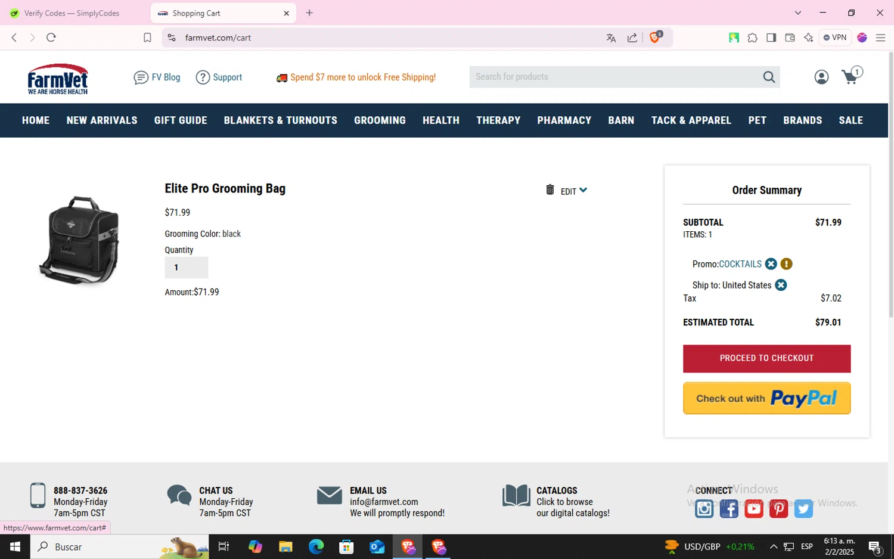Open the GROOMING menu
Viewport: 894px width, 559px height.
(x=380, y=120)
